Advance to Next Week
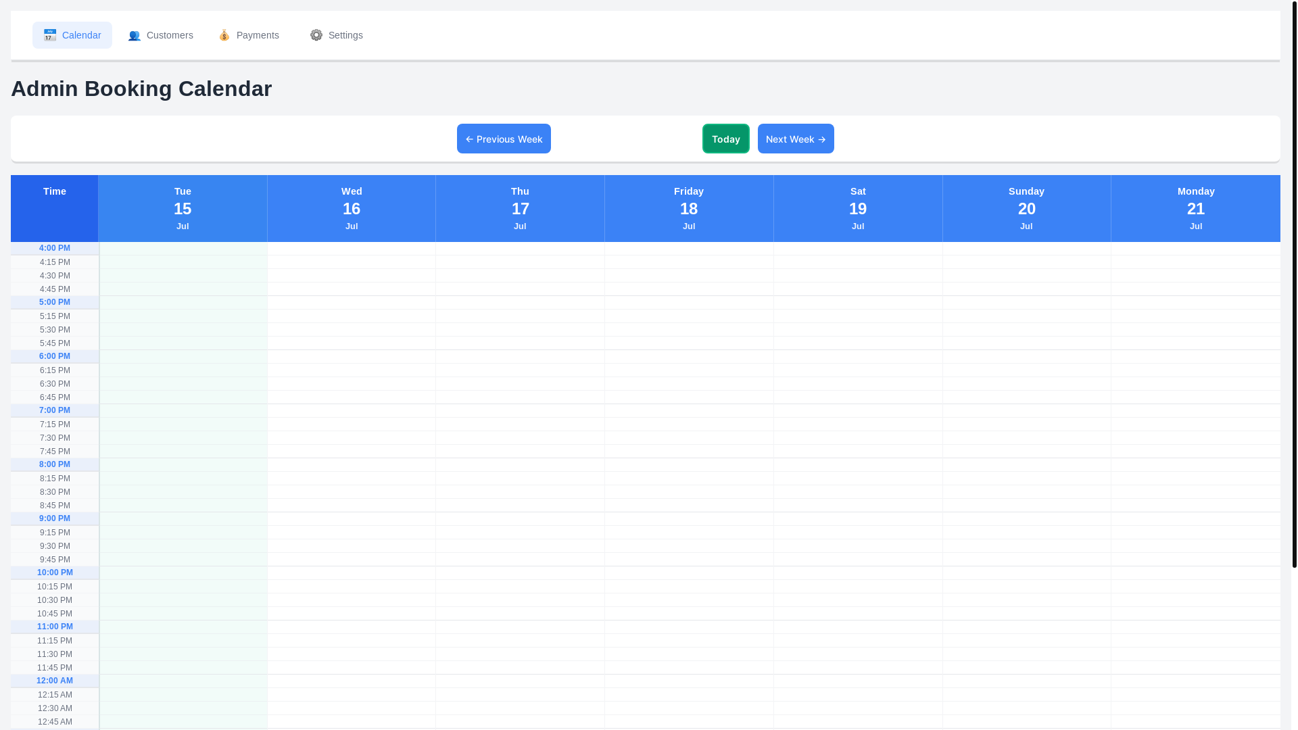Viewport: 1298px width, 730px height. 796,139
